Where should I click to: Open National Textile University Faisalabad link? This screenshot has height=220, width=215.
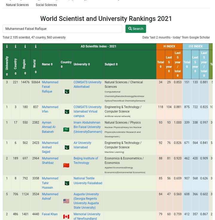(88, 181)
